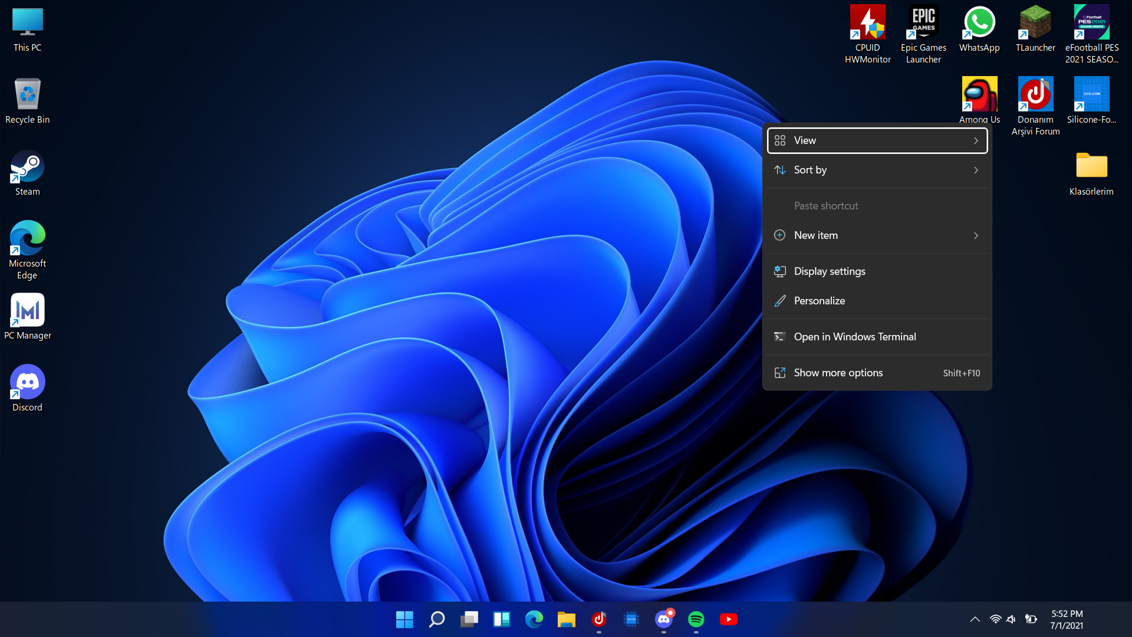This screenshot has height=637, width=1132.
Task: Click the Sort by chevron arrow
Action: pos(976,170)
